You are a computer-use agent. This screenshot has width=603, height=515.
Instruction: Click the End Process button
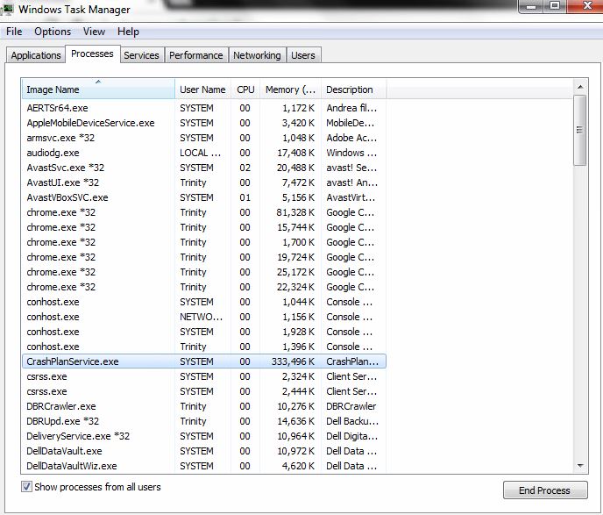[545, 490]
